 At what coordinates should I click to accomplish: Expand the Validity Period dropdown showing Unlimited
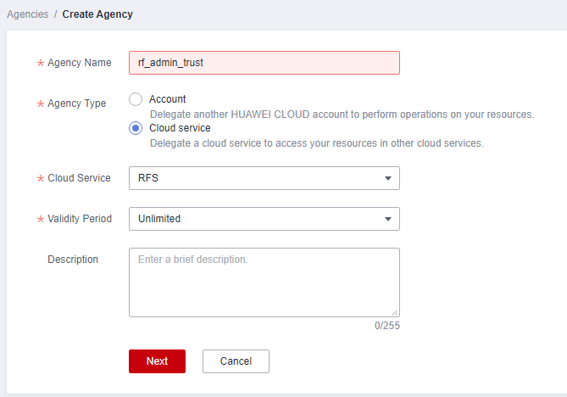(254, 219)
